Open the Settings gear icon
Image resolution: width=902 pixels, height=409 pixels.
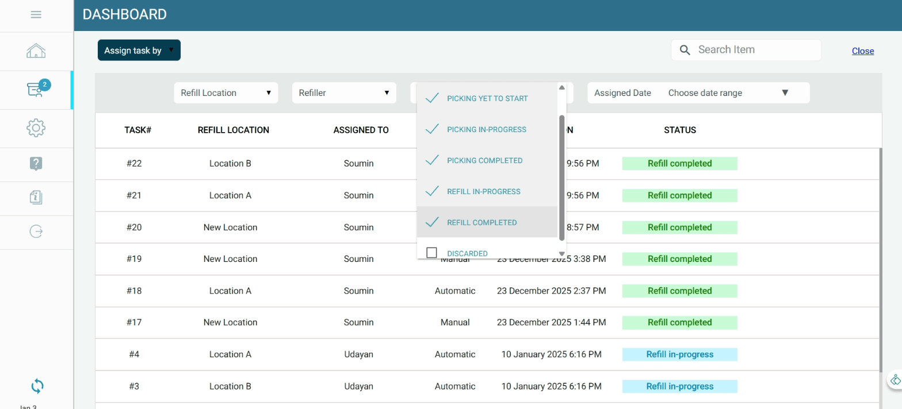click(x=36, y=128)
